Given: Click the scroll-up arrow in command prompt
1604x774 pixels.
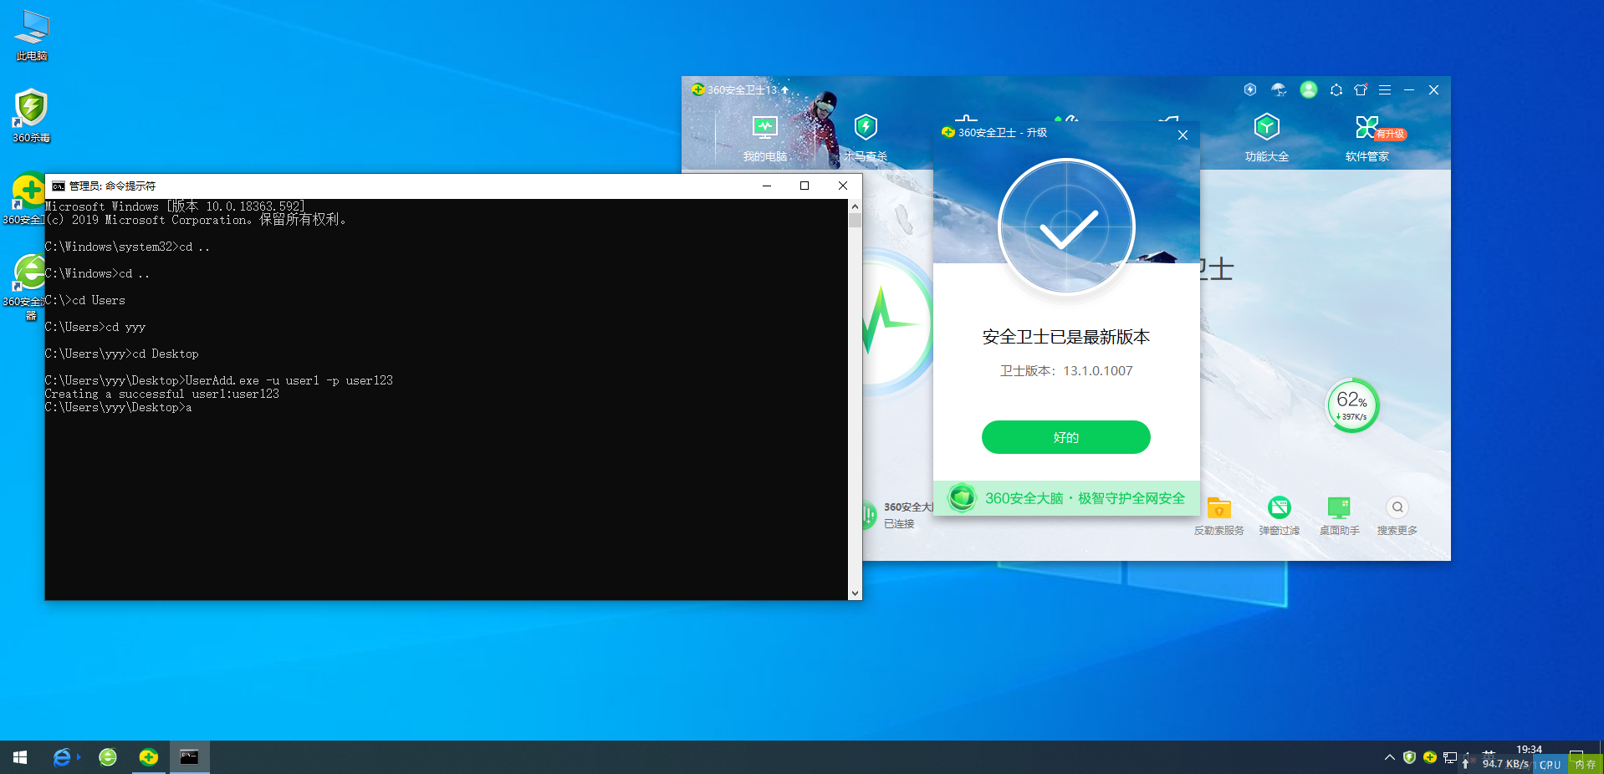Looking at the screenshot, I should point(855,206).
